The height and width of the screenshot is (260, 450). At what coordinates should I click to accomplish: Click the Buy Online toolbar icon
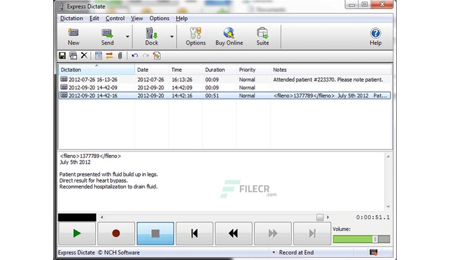229,37
